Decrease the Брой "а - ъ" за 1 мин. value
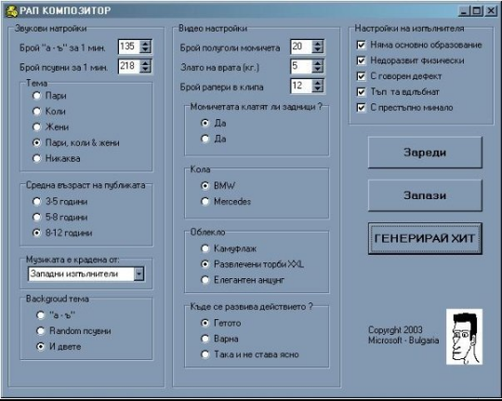This screenshot has height=401, width=502. [x=145, y=49]
